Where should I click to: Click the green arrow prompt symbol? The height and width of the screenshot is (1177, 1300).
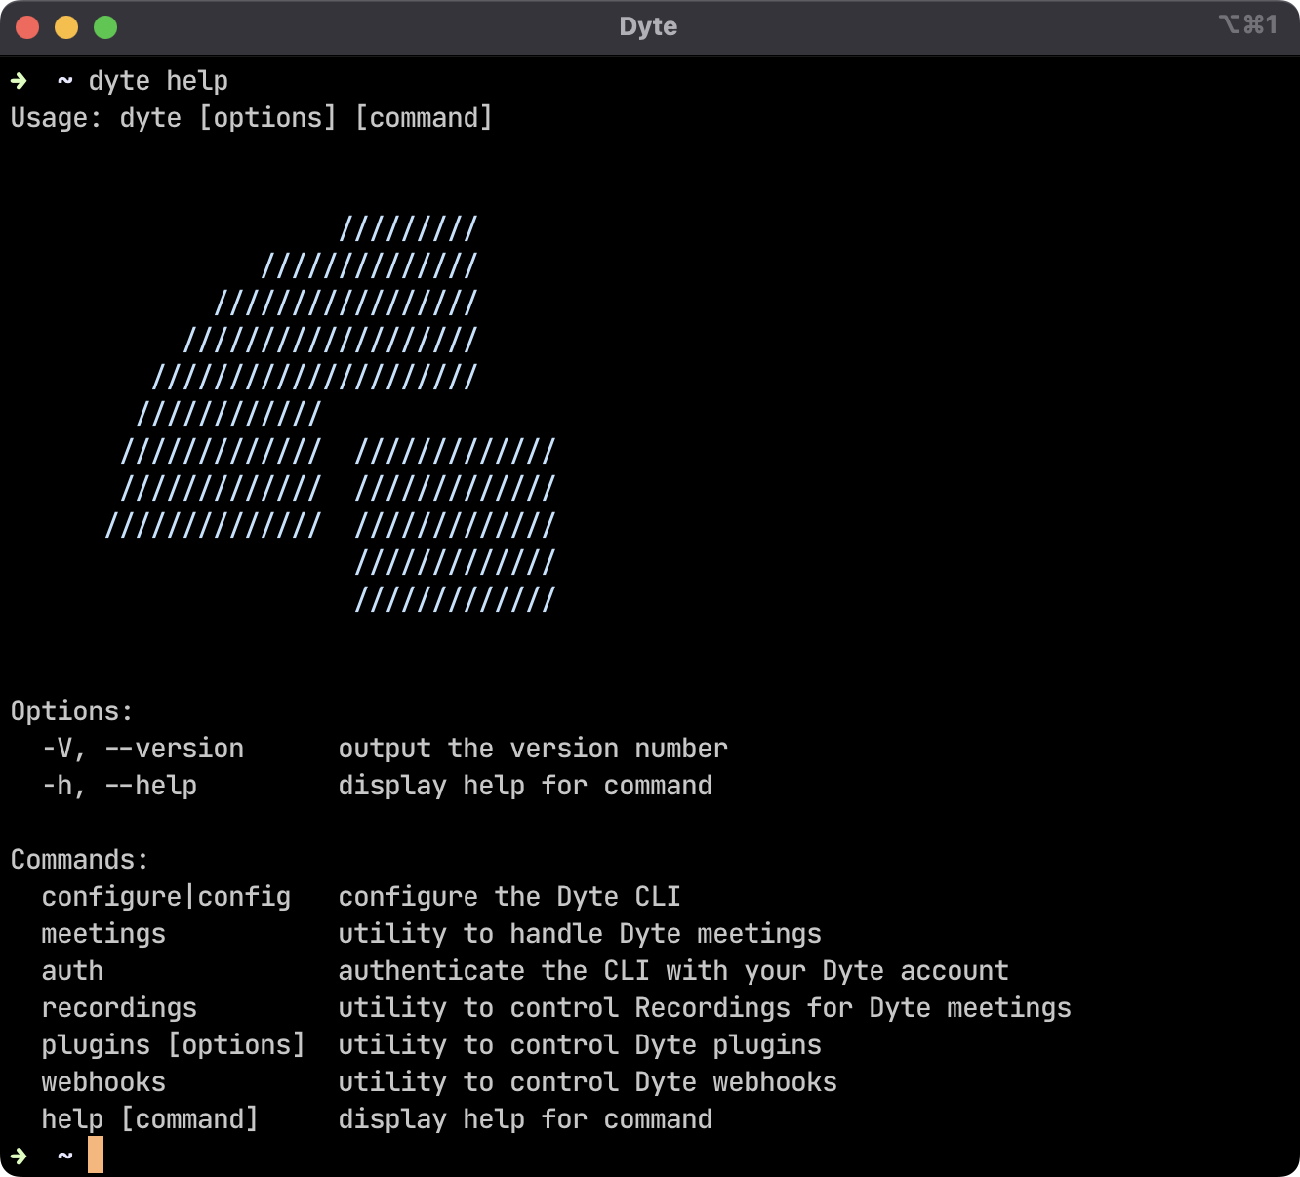[x=19, y=81]
